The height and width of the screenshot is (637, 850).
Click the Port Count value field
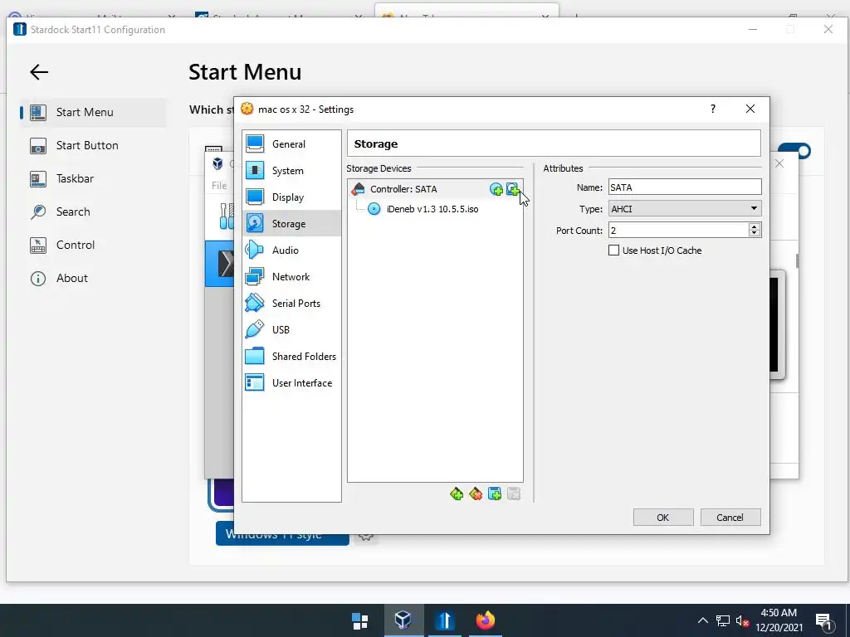tap(678, 231)
